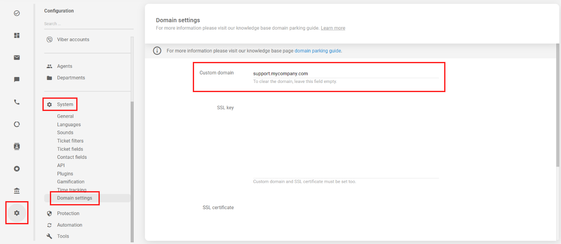
Task: Open the domain parking guide link
Action: point(317,51)
